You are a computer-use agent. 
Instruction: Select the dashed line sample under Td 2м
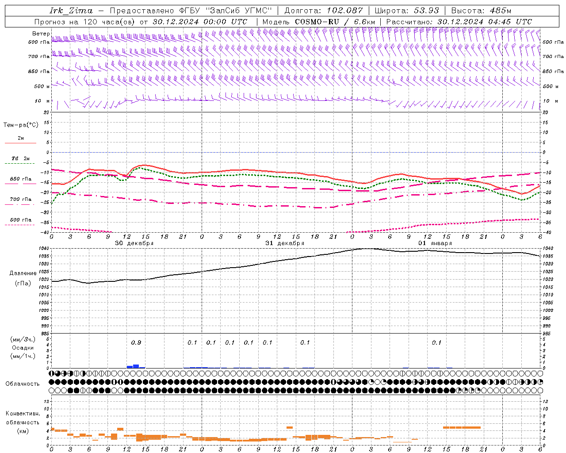pos(20,164)
